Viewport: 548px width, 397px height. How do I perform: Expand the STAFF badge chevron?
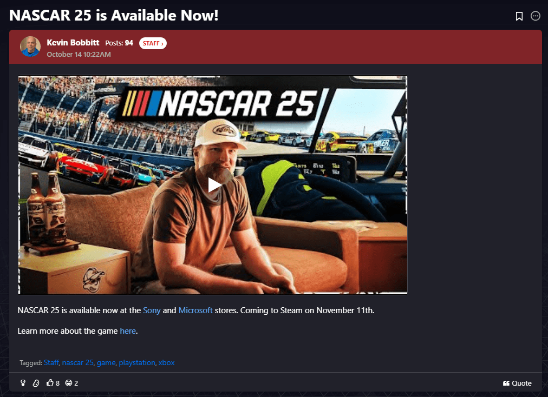pos(162,43)
